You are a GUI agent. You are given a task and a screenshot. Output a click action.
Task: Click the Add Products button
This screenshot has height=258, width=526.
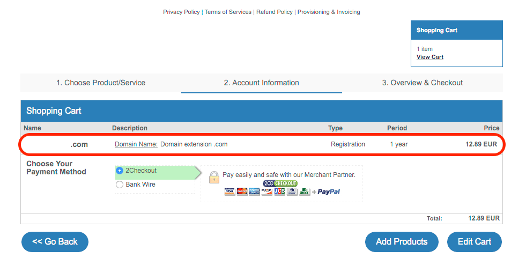click(x=402, y=241)
